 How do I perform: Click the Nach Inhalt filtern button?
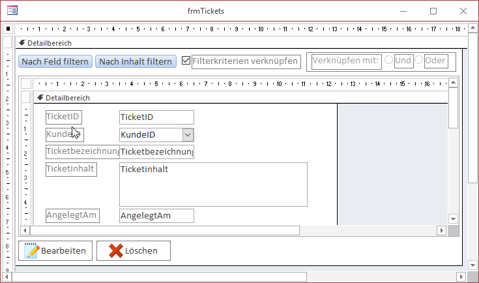[136, 61]
